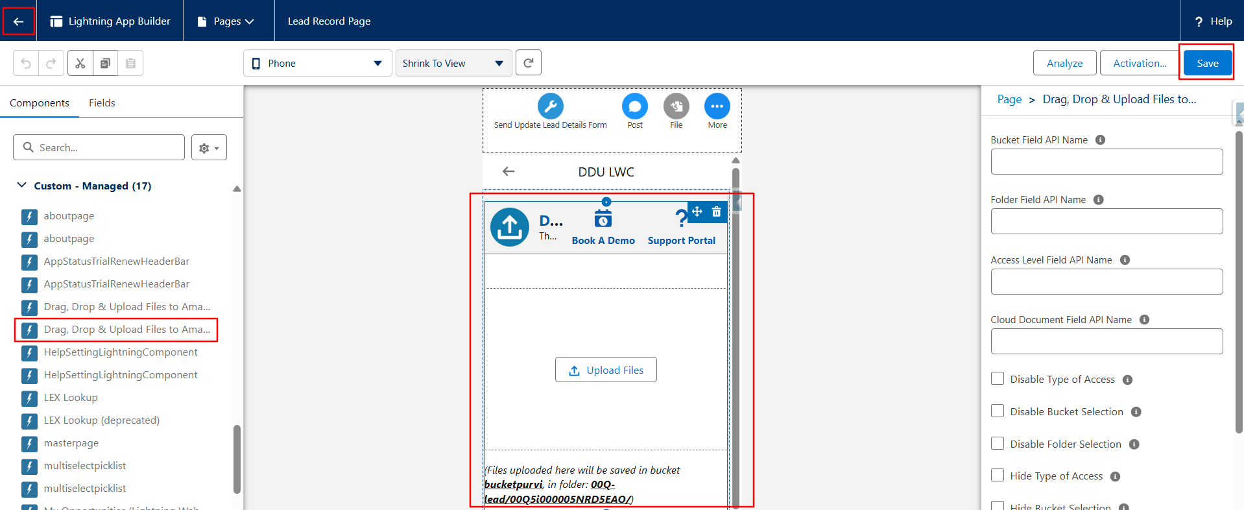Click the Upload Files button
The image size is (1244, 510).
(x=606, y=370)
